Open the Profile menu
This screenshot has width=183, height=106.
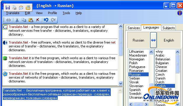[x=52, y=13]
